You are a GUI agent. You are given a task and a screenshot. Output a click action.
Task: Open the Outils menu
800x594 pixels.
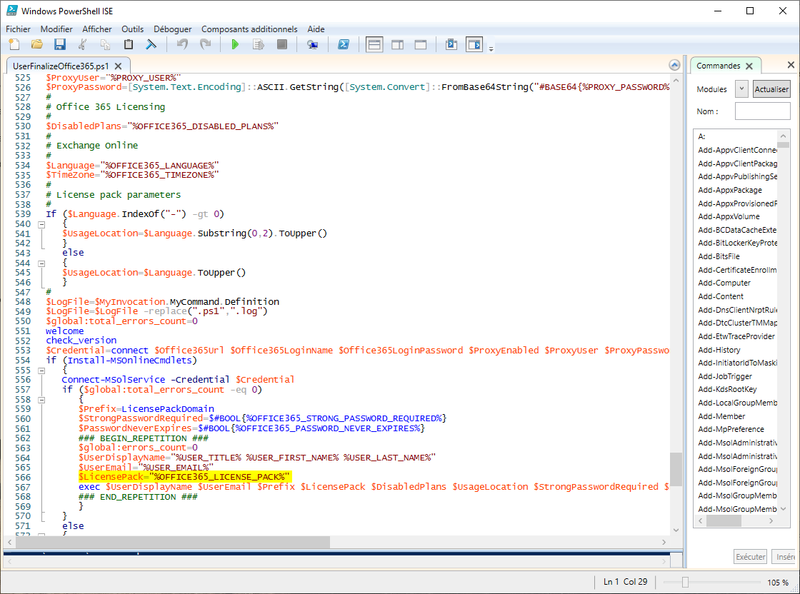tap(132, 29)
